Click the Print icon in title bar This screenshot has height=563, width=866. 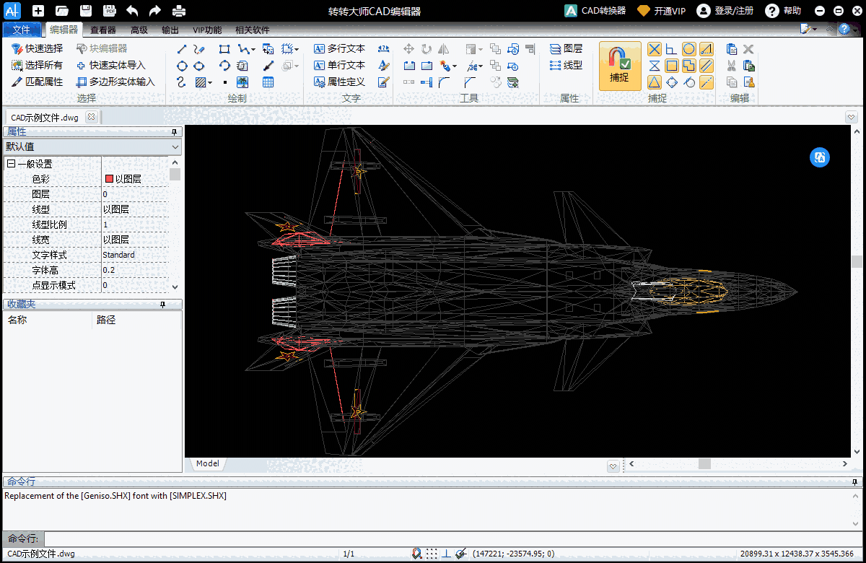179,11
